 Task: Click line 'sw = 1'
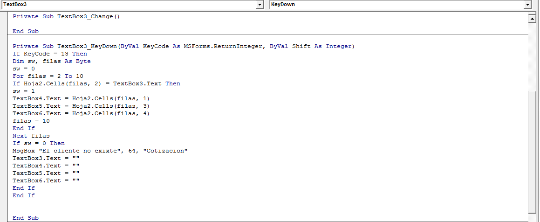(24, 91)
